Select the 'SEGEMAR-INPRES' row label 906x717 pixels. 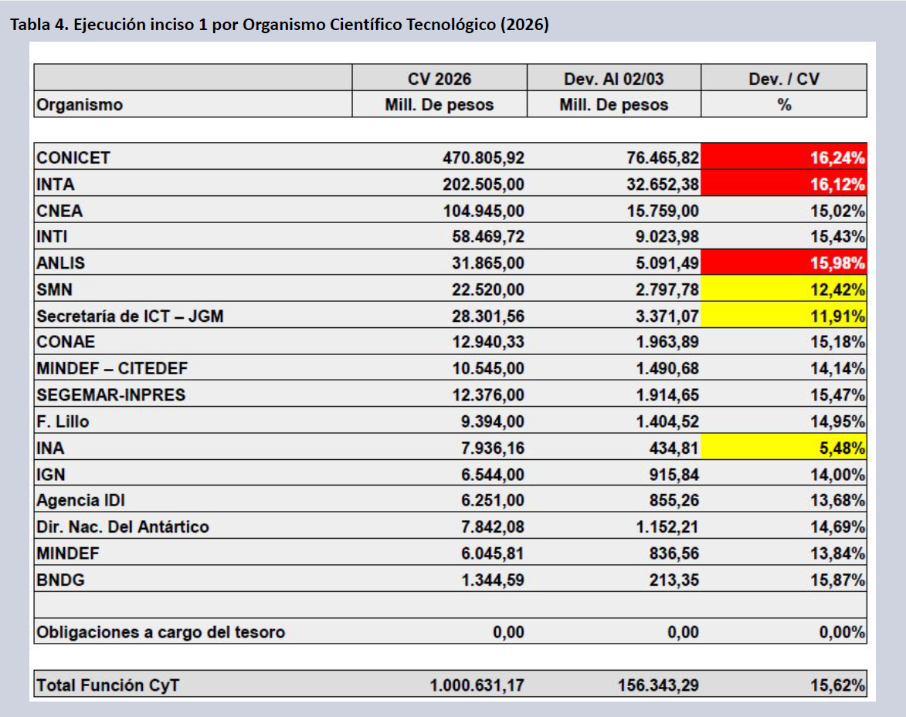point(111,395)
